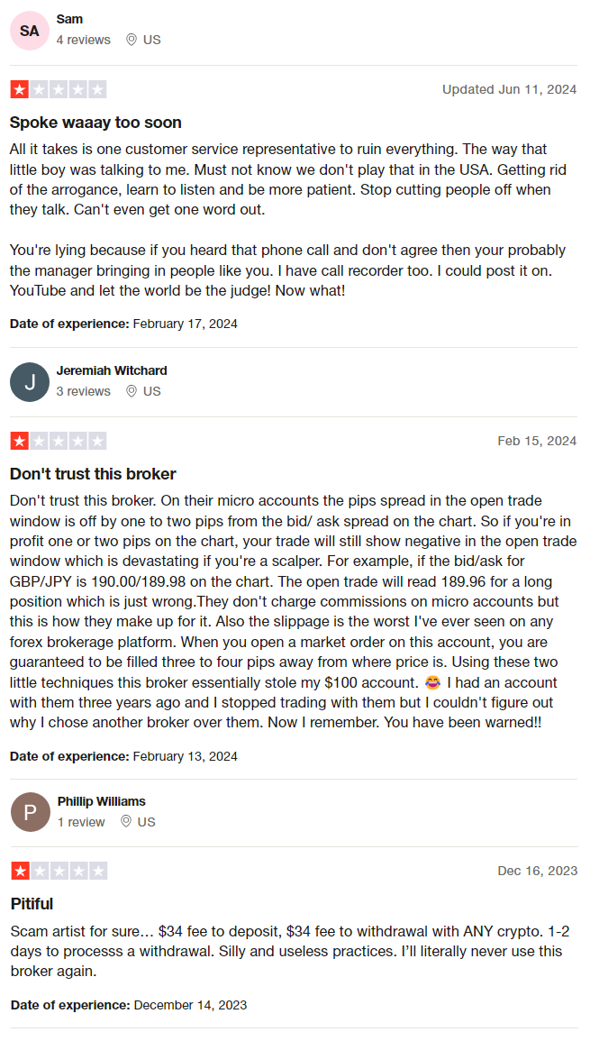Click Sam's pink SA avatar
Viewport: 590px width, 1041px height.
(x=29, y=31)
